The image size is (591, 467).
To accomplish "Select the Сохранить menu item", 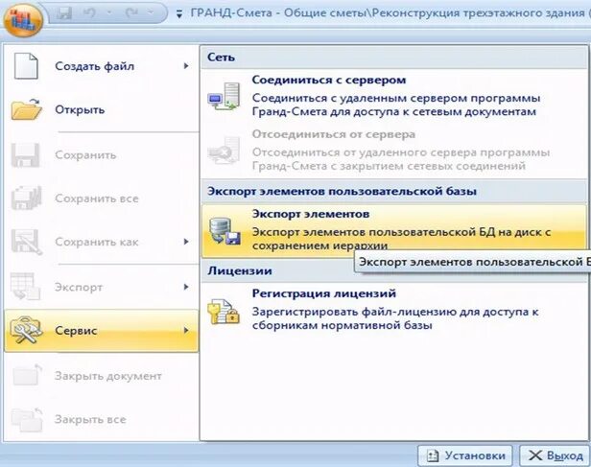I will (x=102, y=154).
